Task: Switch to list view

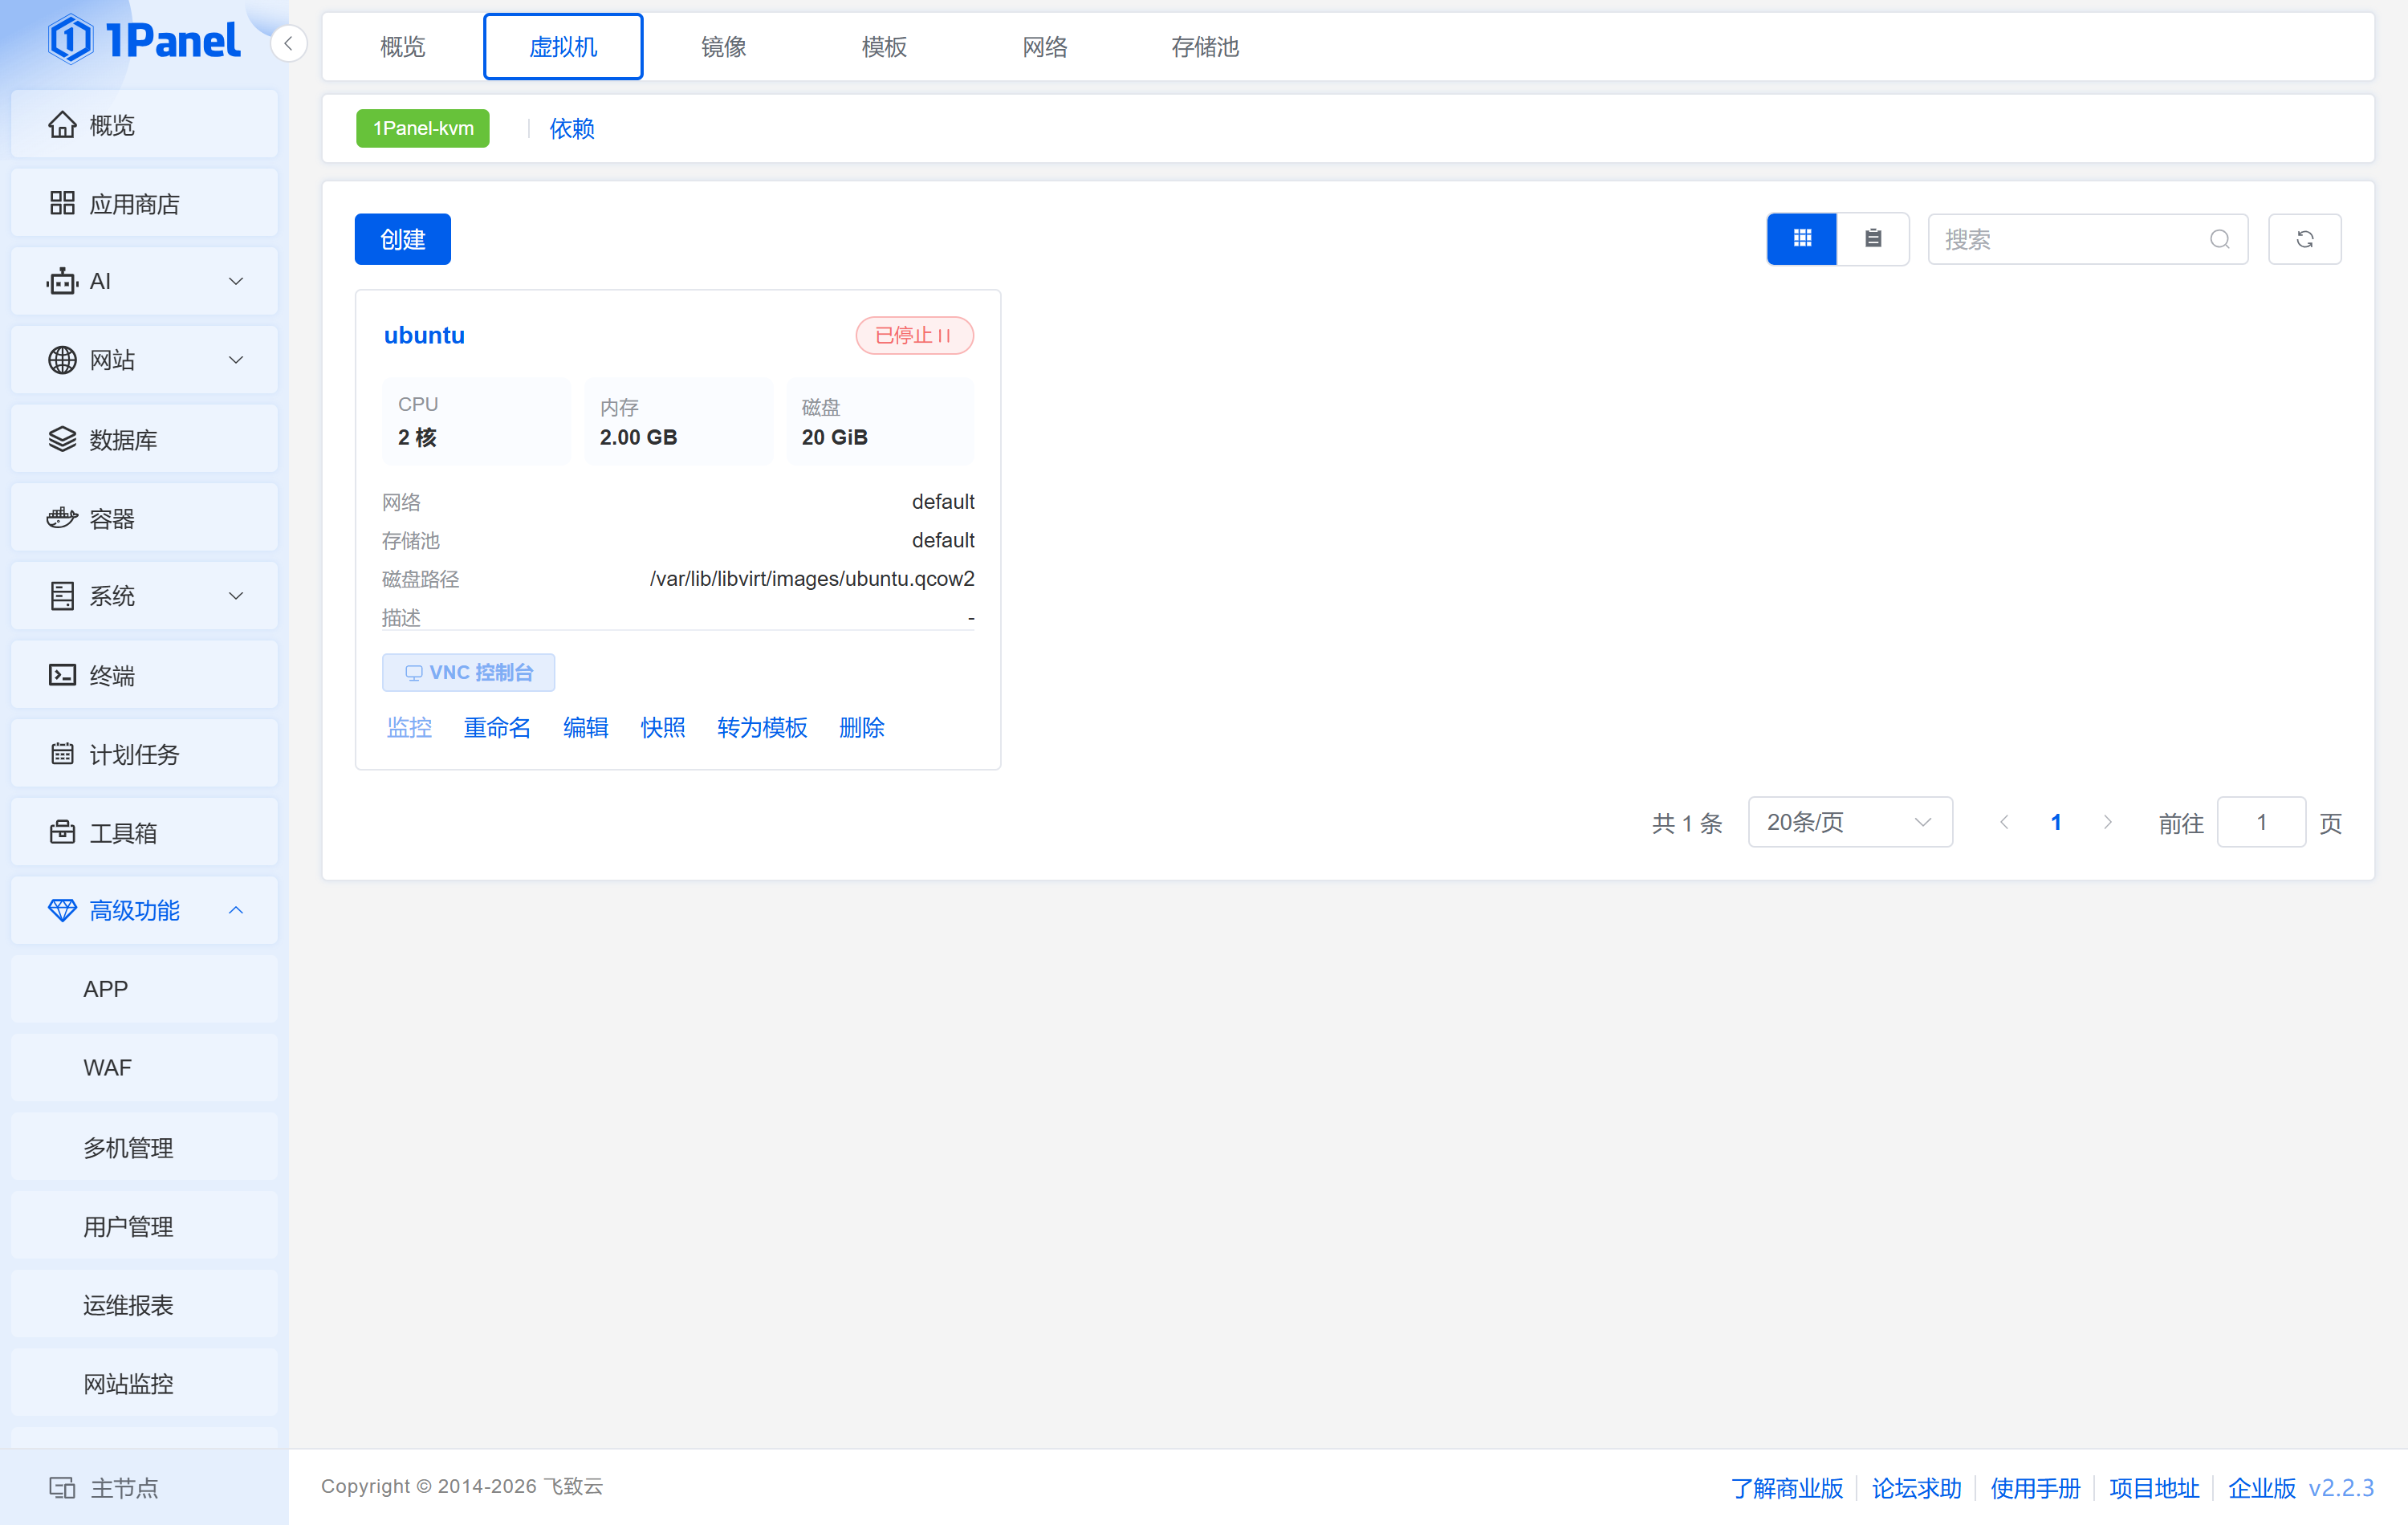Action: pyautogui.click(x=1873, y=239)
